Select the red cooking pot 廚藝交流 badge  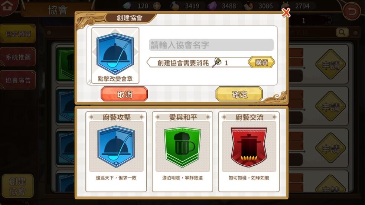pyautogui.click(x=249, y=147)
